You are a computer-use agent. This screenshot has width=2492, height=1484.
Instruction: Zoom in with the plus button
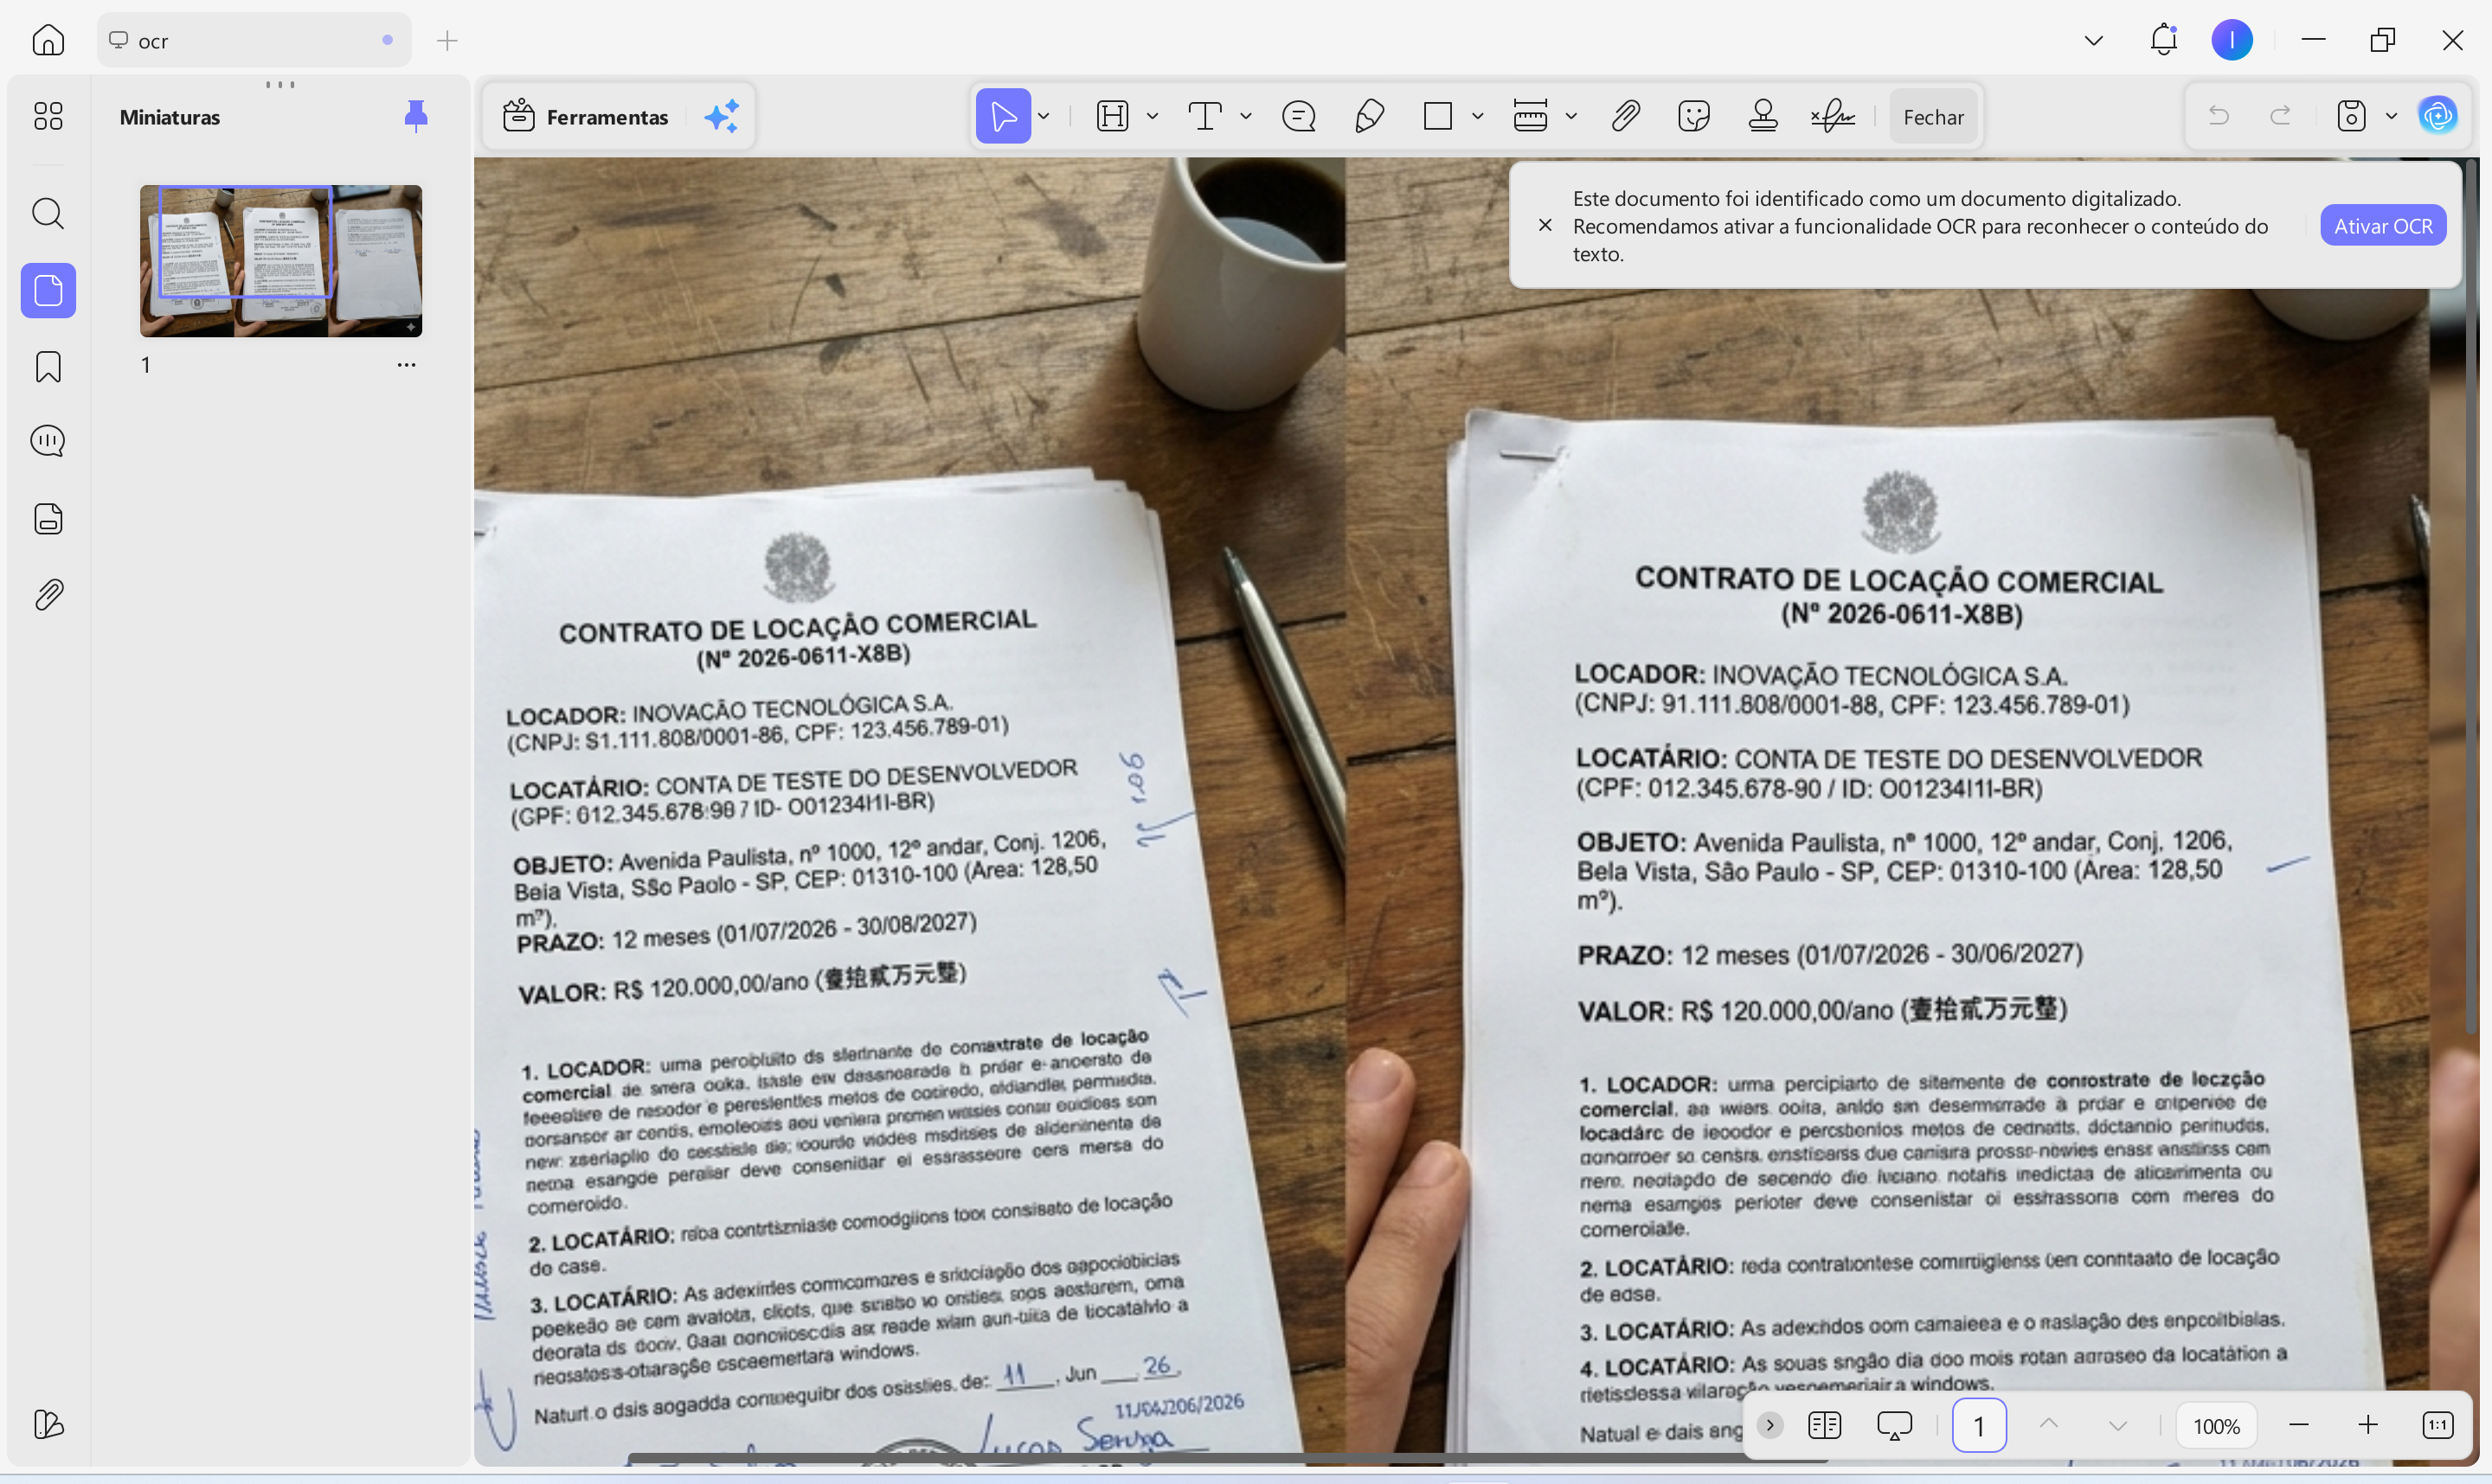2368,1425
